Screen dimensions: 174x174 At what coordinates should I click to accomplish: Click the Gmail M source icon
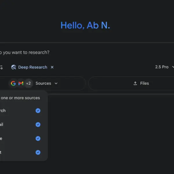(x=21, y=84)
